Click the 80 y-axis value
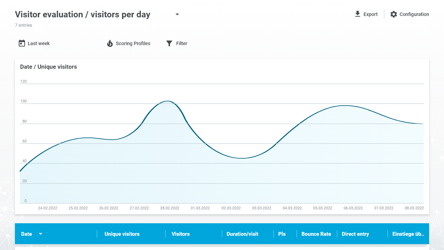 pyautogui.click(x=24, y=121)
